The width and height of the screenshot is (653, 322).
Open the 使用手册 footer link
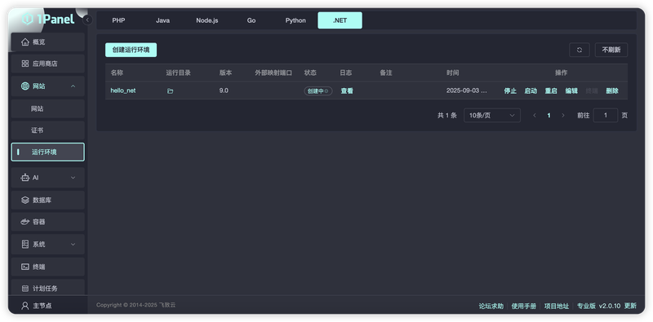[x=524, y=306]
